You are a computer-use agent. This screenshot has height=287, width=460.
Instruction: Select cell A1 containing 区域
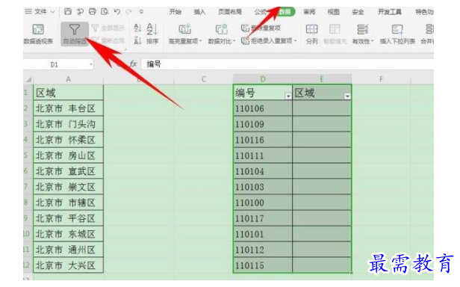(x=69, y=93)
